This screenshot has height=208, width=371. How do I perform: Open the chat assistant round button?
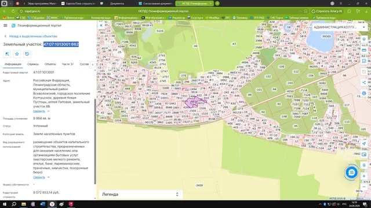point(351,172)
